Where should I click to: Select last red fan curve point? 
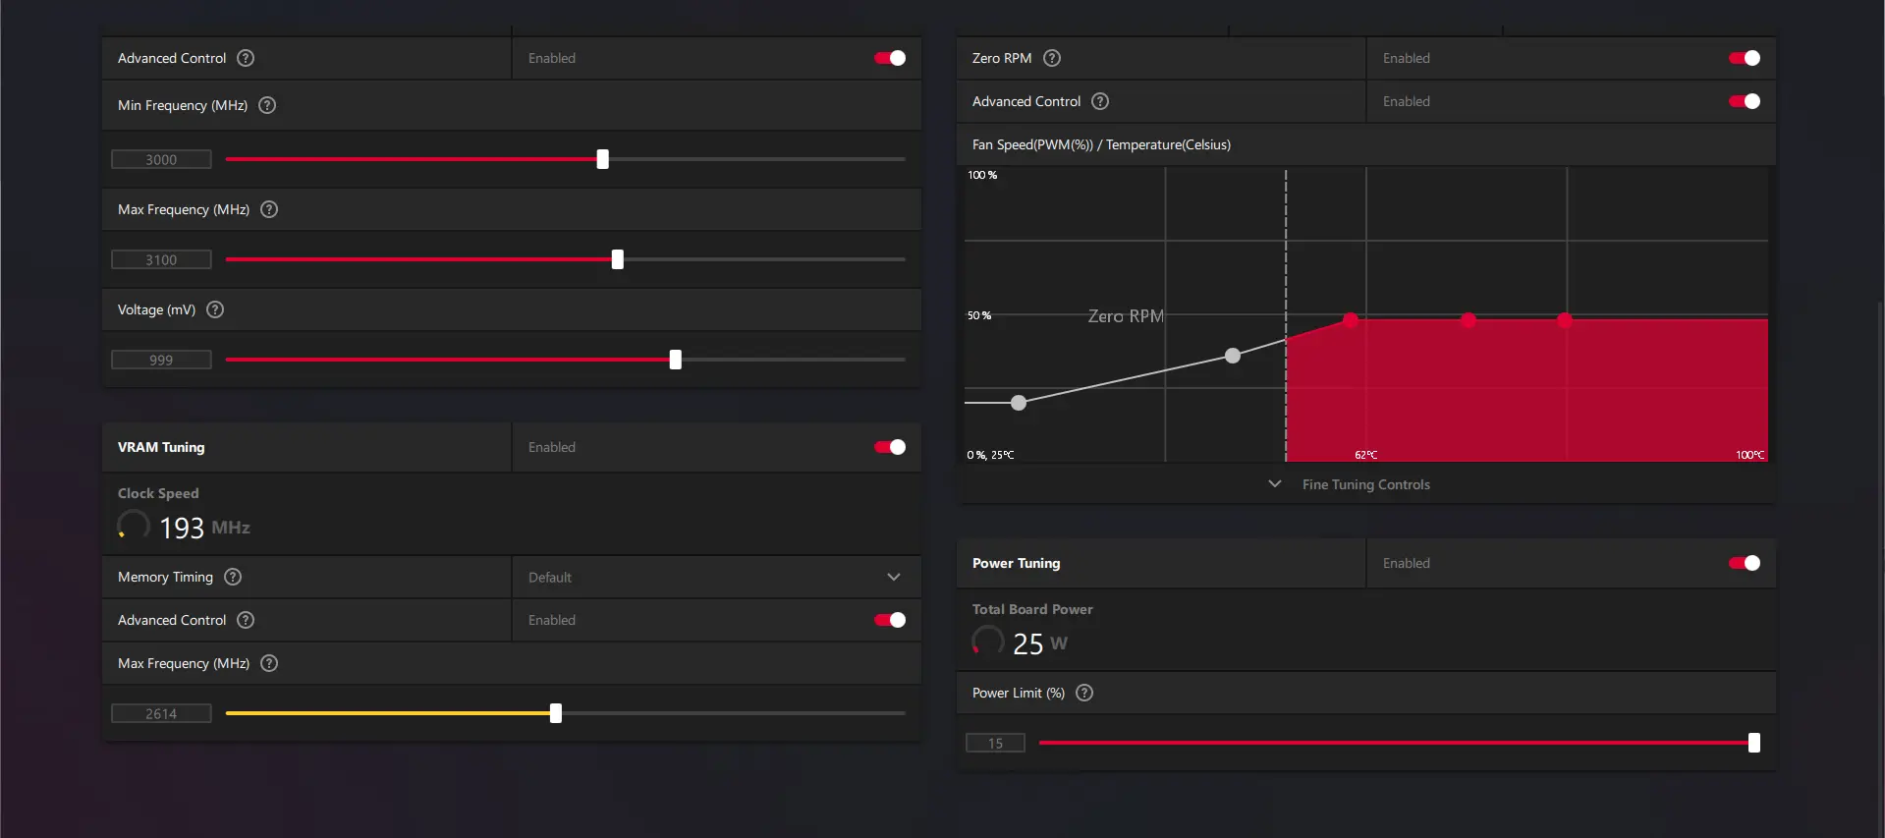pos(1565,319)
